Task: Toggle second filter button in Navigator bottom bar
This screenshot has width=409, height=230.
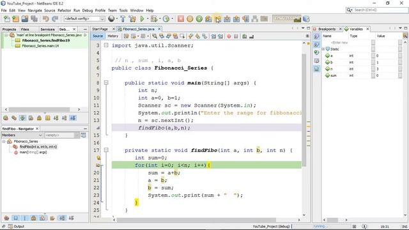Action: click(x=15, y=218)
